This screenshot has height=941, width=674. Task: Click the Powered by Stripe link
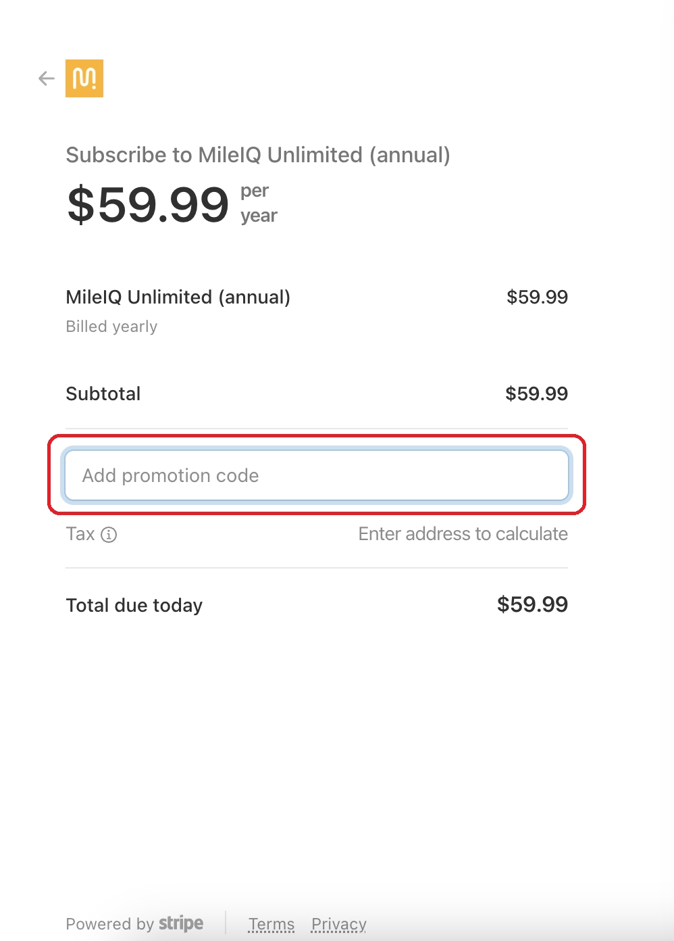(134, 923)
